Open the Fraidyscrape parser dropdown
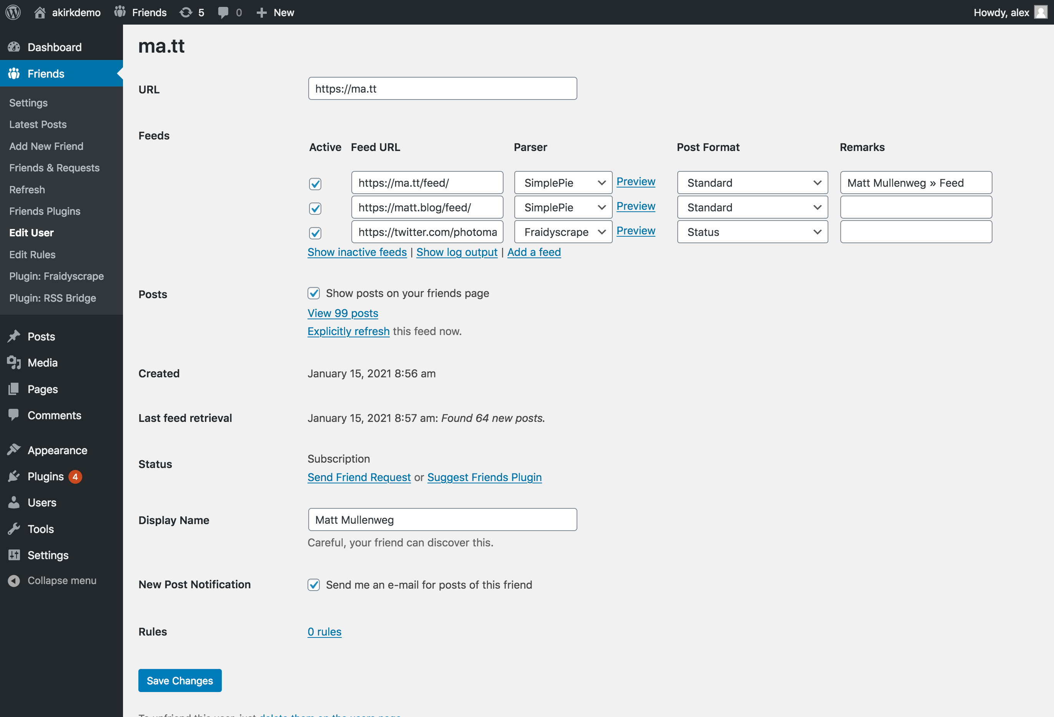 point(563,232)
